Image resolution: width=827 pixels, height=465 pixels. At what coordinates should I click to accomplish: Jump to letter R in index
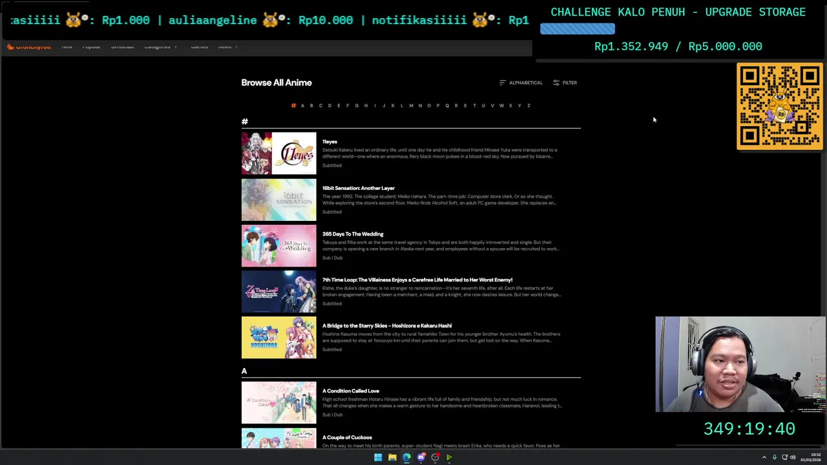click(456, 105)
